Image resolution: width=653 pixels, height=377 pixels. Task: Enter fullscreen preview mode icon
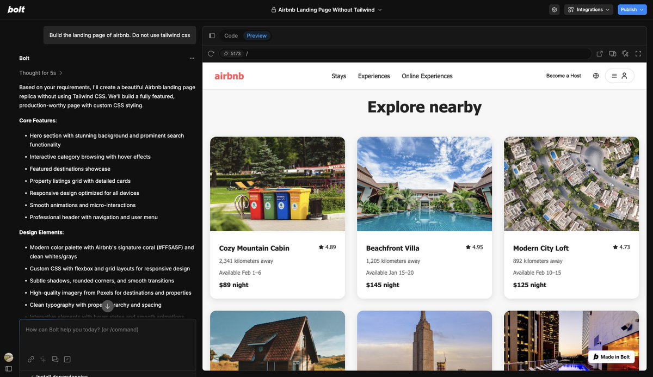point(638,54)
